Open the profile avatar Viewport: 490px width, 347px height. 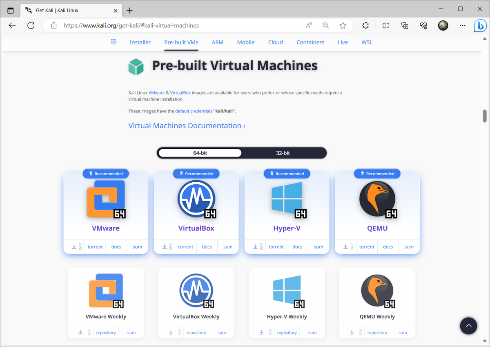coord(443,25)
